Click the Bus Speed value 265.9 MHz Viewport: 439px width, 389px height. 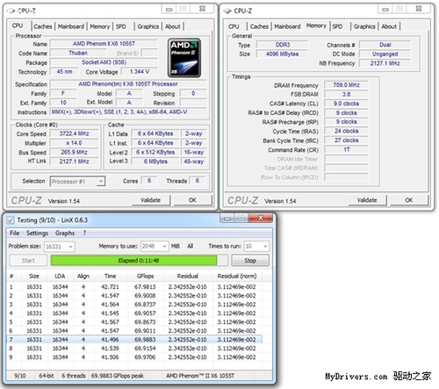click(x=74, y=152)
